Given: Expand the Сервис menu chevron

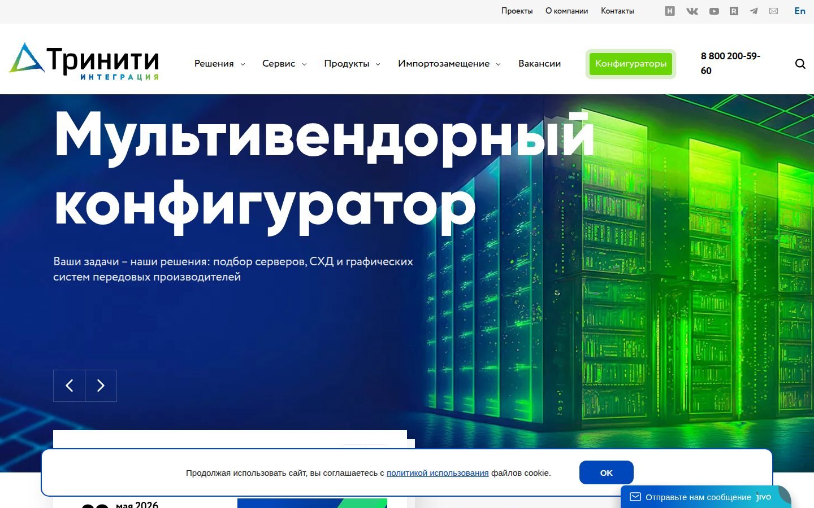Looking at the screenshot, I should coord(304,64).
